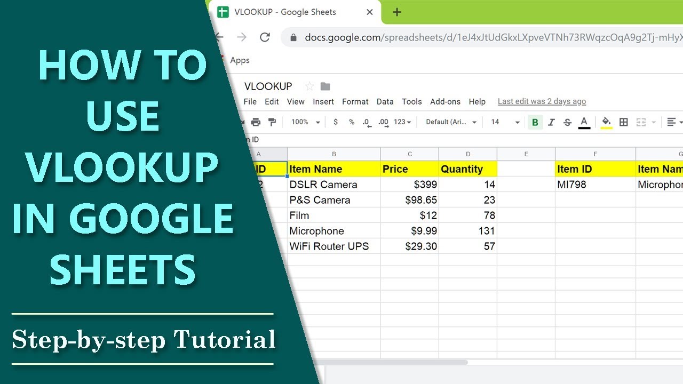Select the 'MI798' cell
Image resolution: width=683 pixels, height=384 pixels.
[595, 185]
